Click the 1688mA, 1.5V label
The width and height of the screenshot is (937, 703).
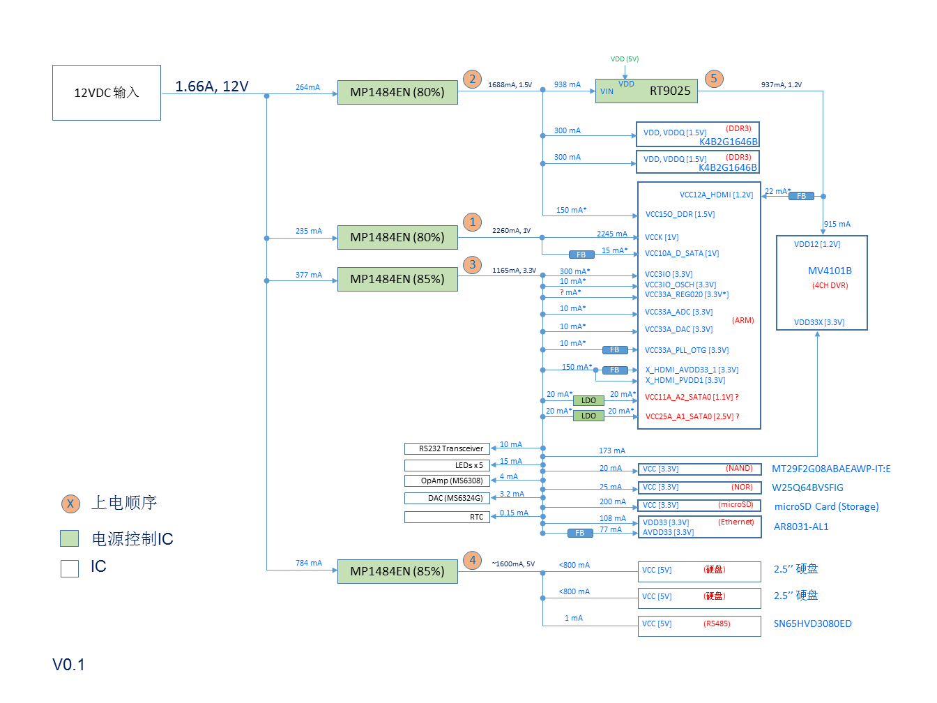[x=510, y=84]
